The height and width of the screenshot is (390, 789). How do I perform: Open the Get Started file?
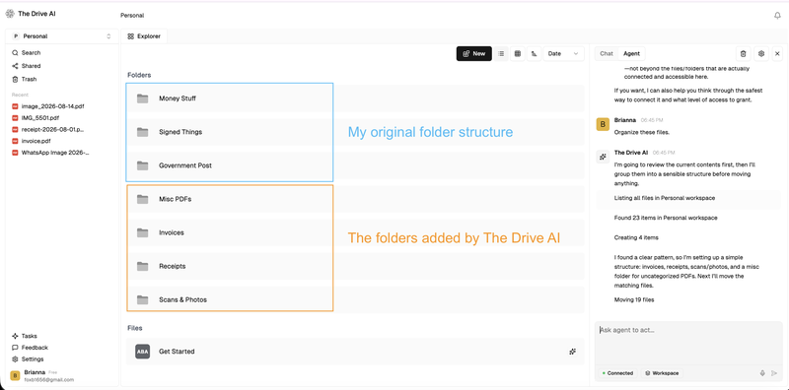point(355,352)
